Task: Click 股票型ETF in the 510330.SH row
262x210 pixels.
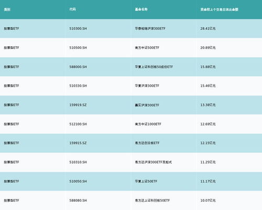Action: pyautogui.click(x=12, y=86)
